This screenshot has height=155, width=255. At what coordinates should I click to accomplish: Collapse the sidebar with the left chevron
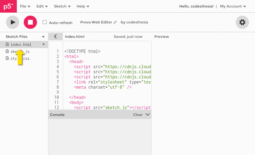click(x=55, y=37)
